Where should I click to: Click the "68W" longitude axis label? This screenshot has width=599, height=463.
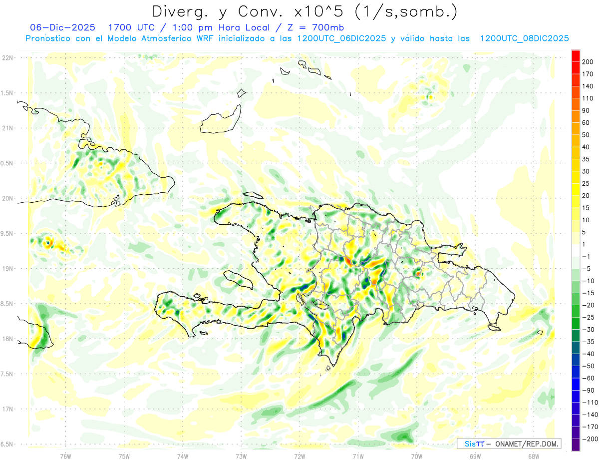pyautogui.click(x=534, y=456)
